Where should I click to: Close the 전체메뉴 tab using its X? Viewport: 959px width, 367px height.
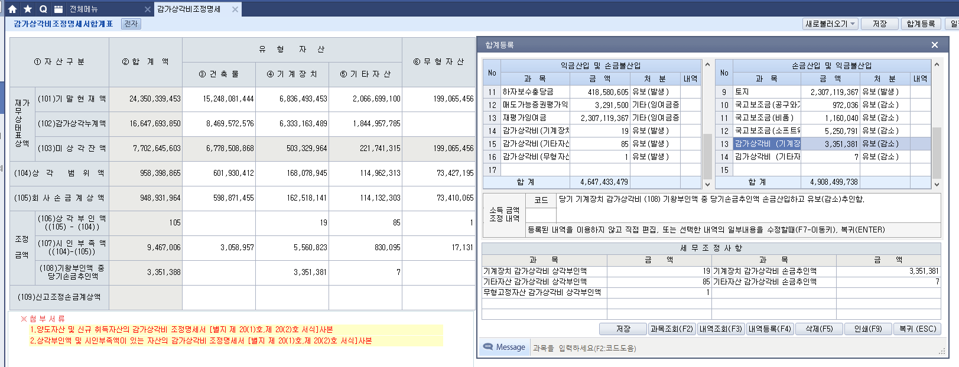pyautogui.click(x=148, y=9)
